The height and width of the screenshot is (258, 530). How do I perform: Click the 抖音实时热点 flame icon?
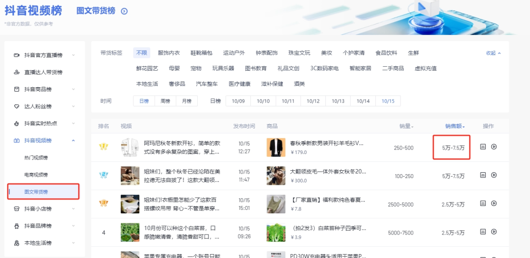tap(17, 123)
